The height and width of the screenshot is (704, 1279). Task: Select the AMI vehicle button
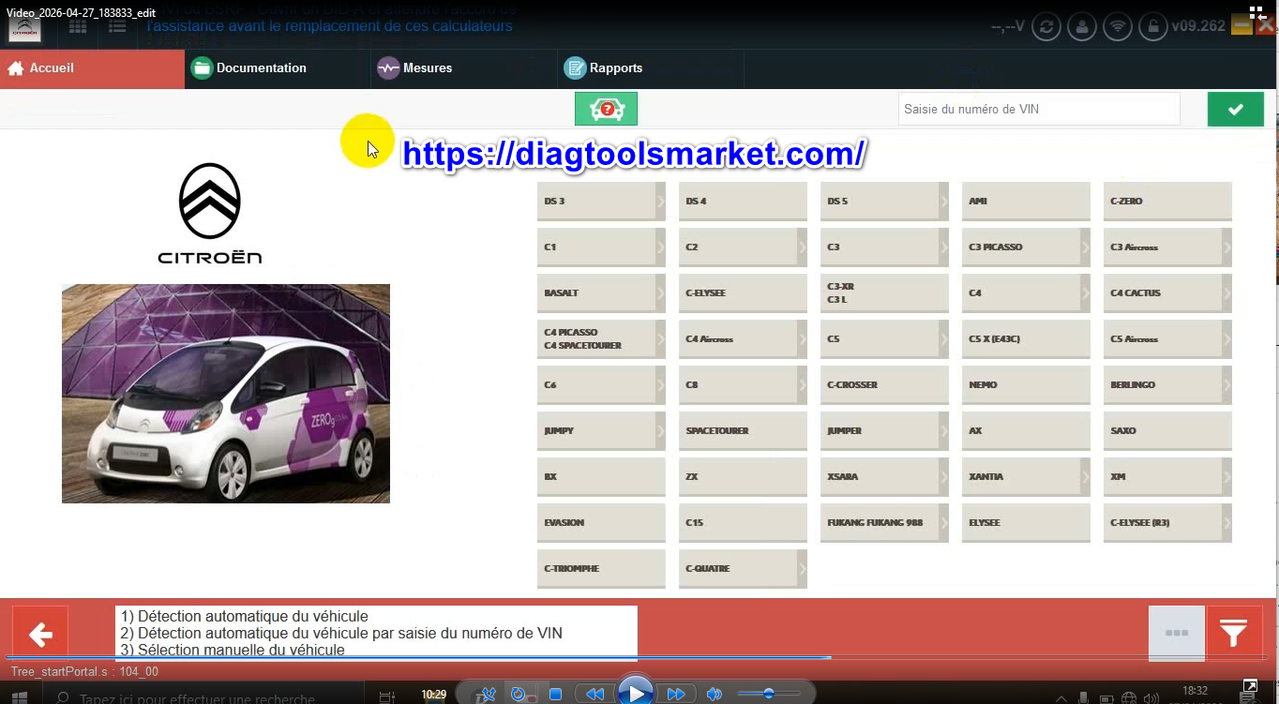1026,202
